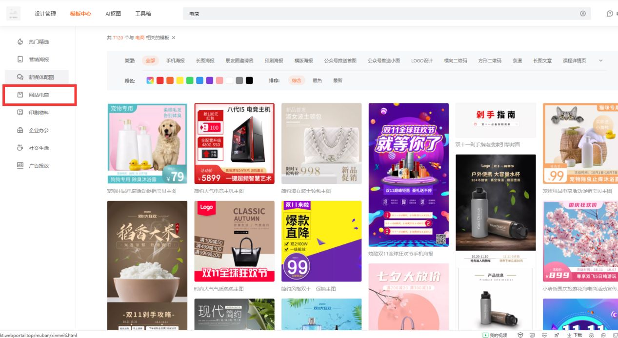Click the 下载 download icon in bottom bar

pos(569,335)
